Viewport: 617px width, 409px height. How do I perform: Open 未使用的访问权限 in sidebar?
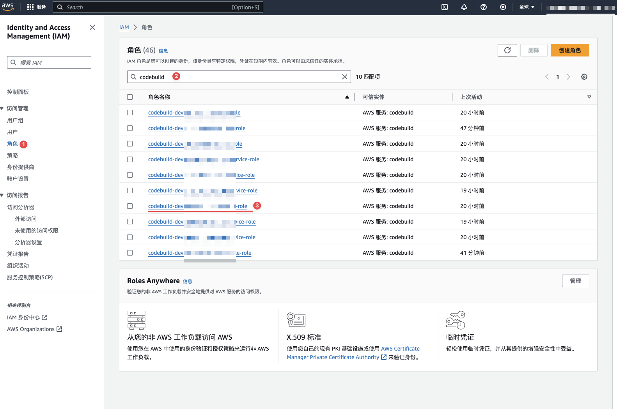37,231
